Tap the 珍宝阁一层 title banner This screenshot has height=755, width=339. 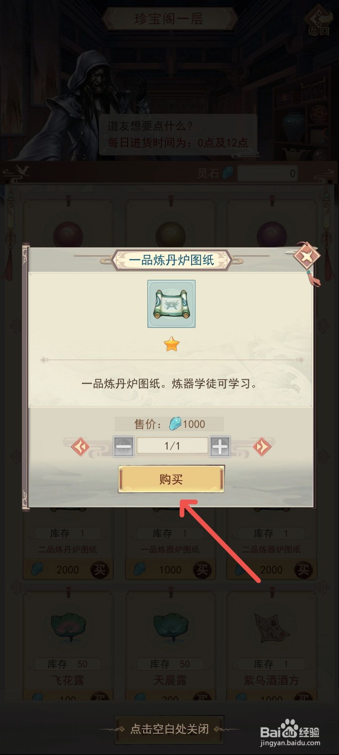click(169, 19)
